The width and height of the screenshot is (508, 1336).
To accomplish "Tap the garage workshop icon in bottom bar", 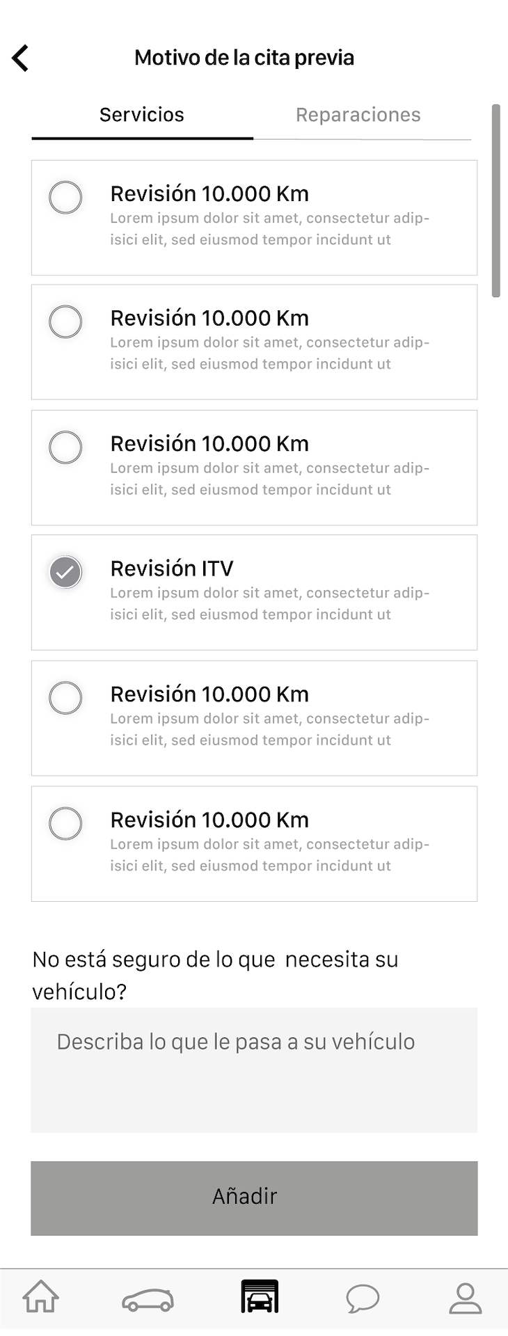I will (x=260, y=1296).
